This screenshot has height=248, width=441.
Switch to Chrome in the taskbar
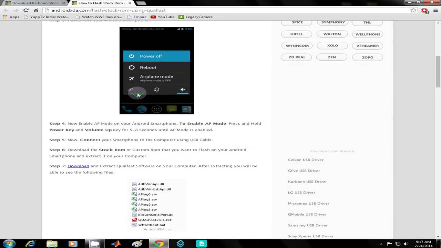(158, 244)
